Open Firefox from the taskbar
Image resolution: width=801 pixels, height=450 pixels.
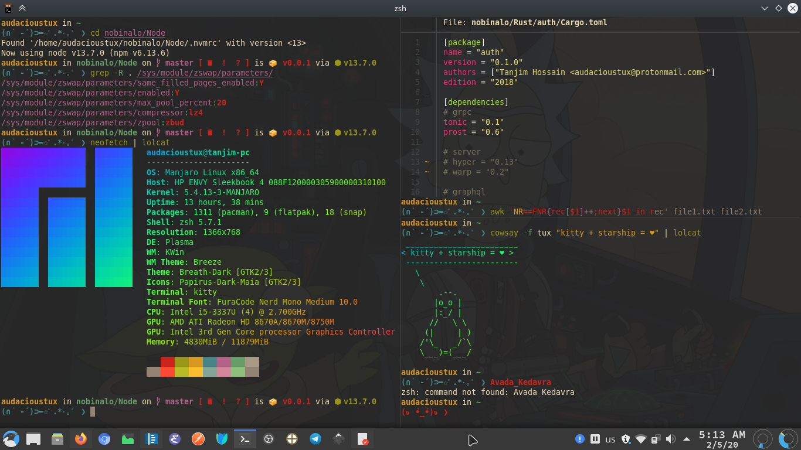[80, 439]
